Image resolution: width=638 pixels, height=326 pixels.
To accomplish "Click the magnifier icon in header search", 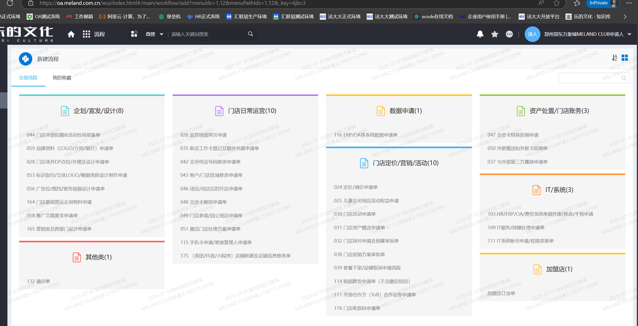I will pos(251,34).
